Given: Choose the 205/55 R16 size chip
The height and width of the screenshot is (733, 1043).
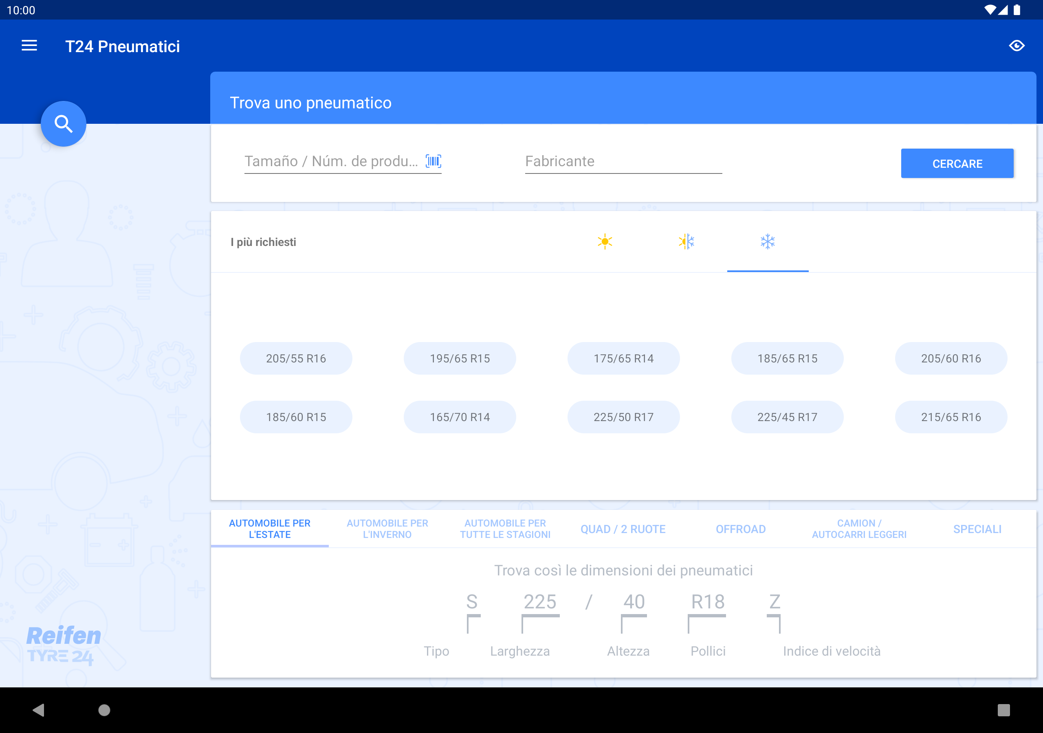Looking at the screenshot, I should (296, 358).
